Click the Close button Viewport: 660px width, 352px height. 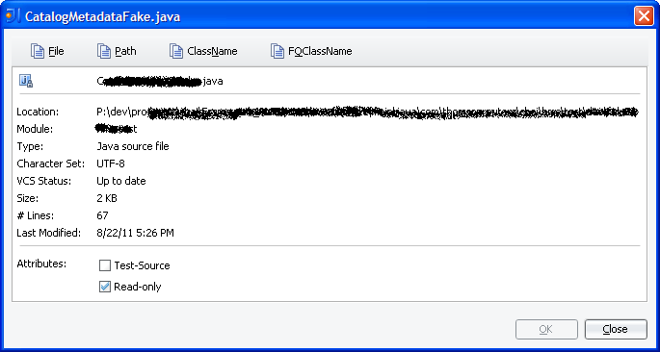click(x=616, y=329)
